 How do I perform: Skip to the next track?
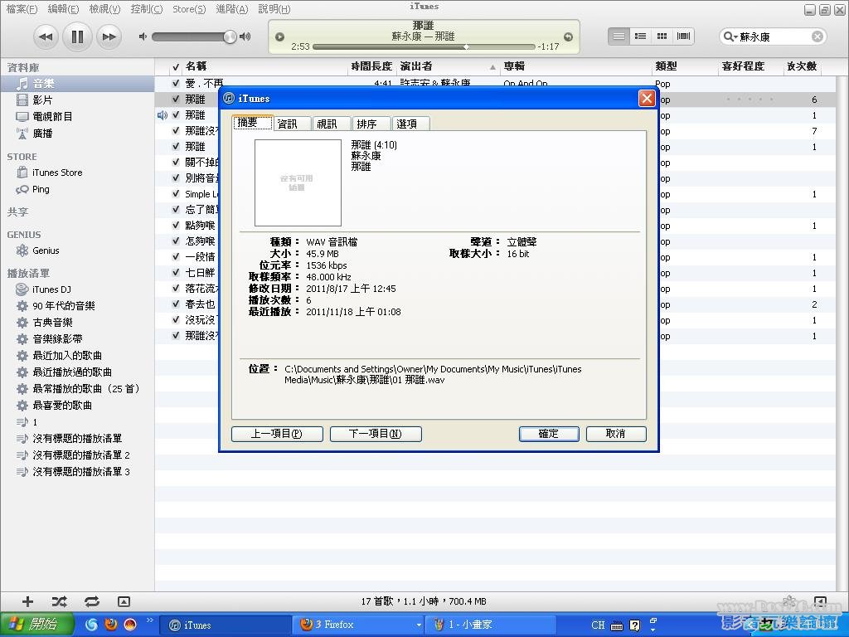click(x=109, y=36)
